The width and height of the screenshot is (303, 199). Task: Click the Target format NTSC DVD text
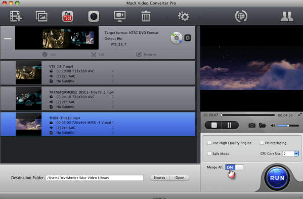[x=132, y=33]
